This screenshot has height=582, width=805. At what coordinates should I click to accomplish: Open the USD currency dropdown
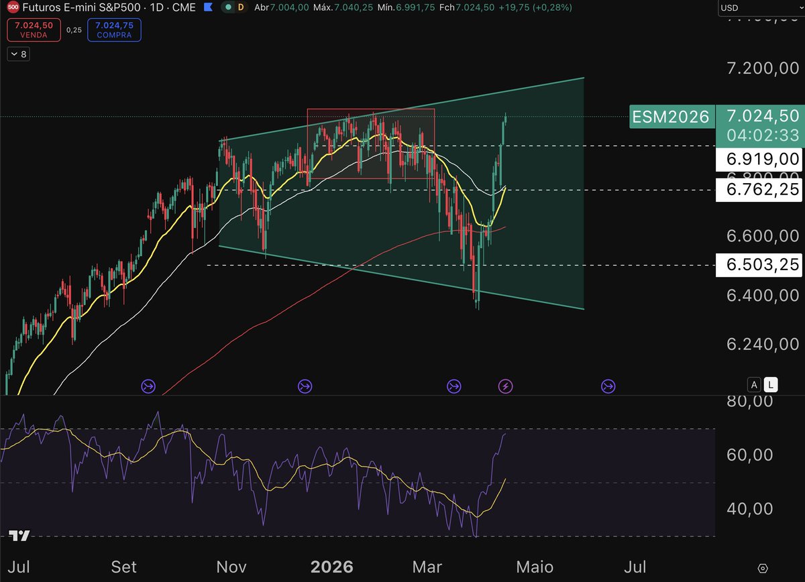point(761,8)
